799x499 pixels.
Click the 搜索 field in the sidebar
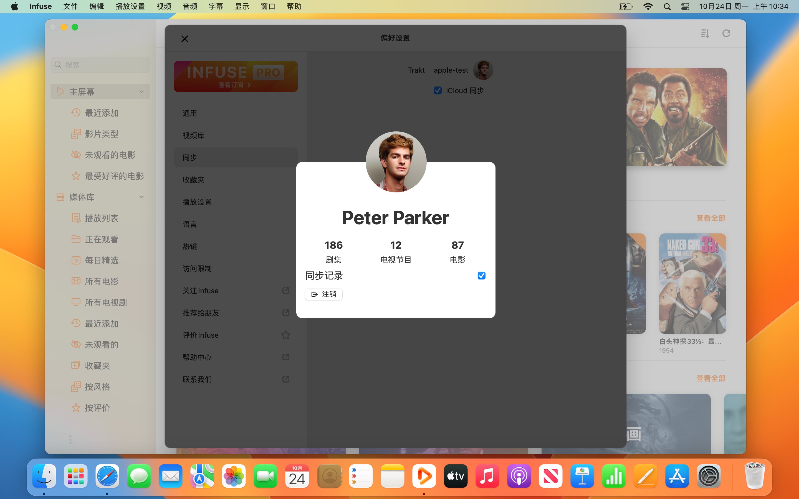click(100, 65)
